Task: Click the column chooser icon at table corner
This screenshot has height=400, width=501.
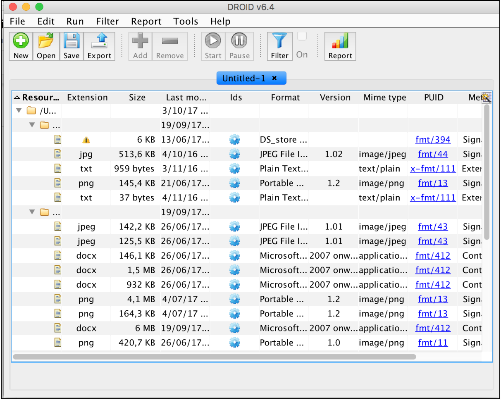Action: pos(486,98)
